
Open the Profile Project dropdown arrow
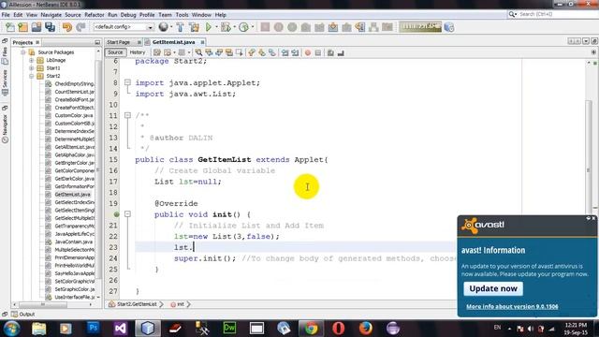253,27
